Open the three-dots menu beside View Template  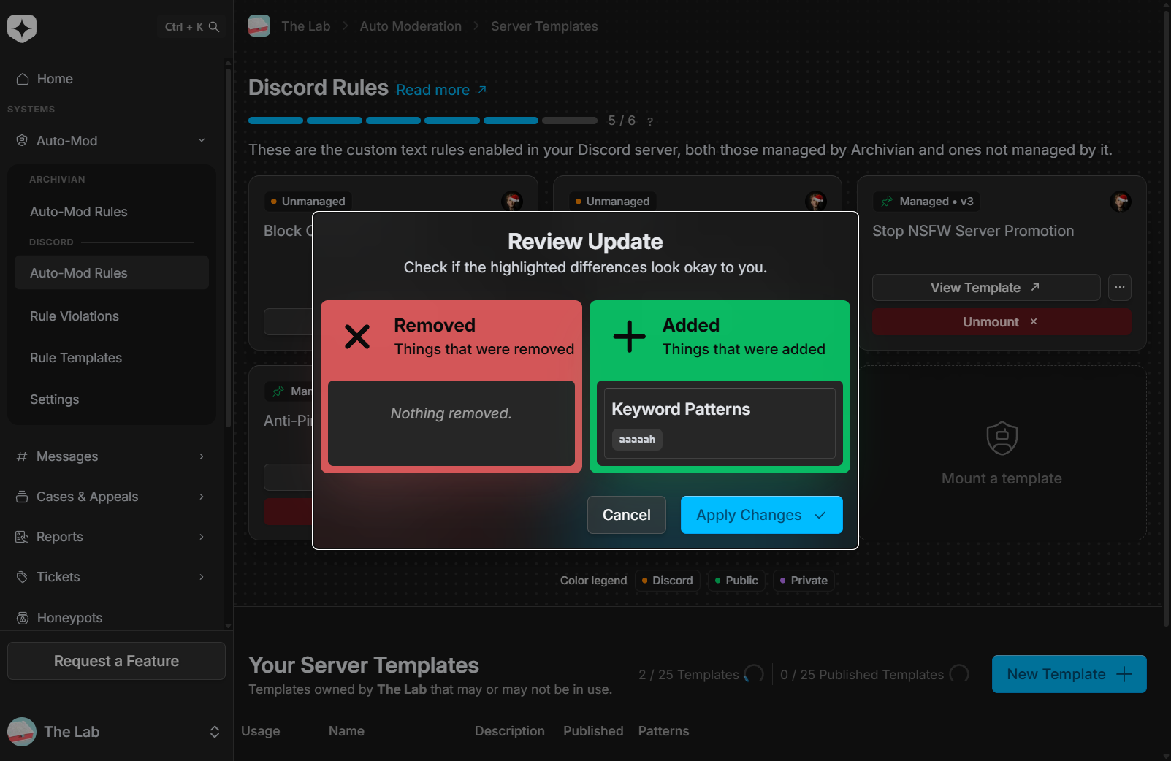1120,288
